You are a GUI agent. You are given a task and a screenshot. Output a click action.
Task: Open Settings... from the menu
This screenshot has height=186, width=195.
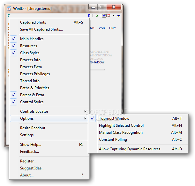click(49, 135)
